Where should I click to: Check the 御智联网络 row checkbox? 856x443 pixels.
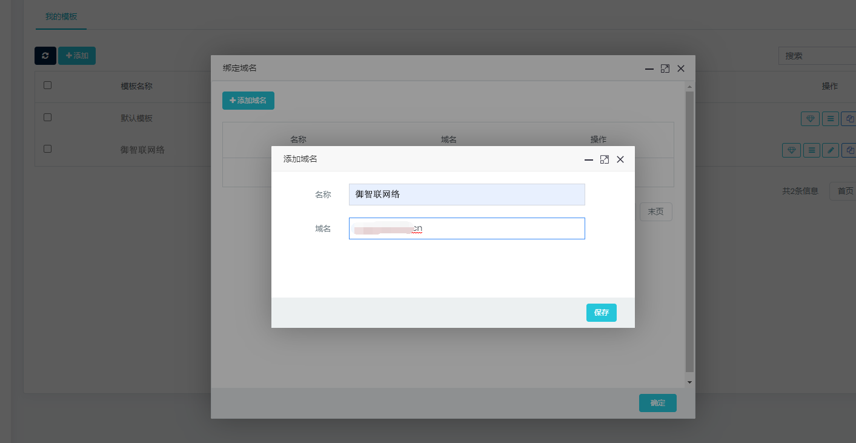click(47, 148)
